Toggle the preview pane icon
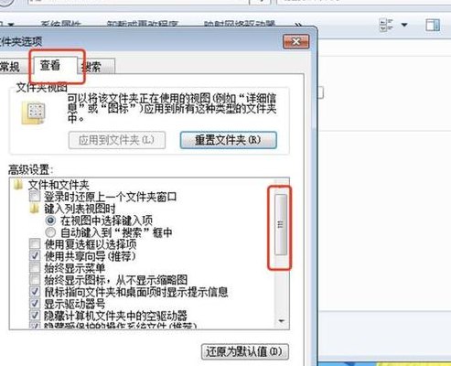451x366 pixels. pyautogui.click(x=433, y=25)
